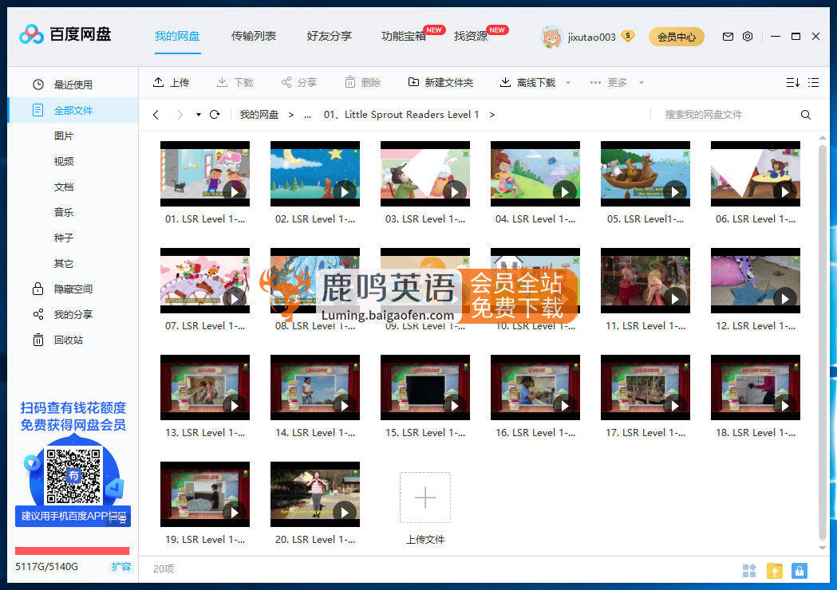Toggle the grid arrangement icon at bottom right
Viewport: 837px width, 590px height.
pos(748,571)
